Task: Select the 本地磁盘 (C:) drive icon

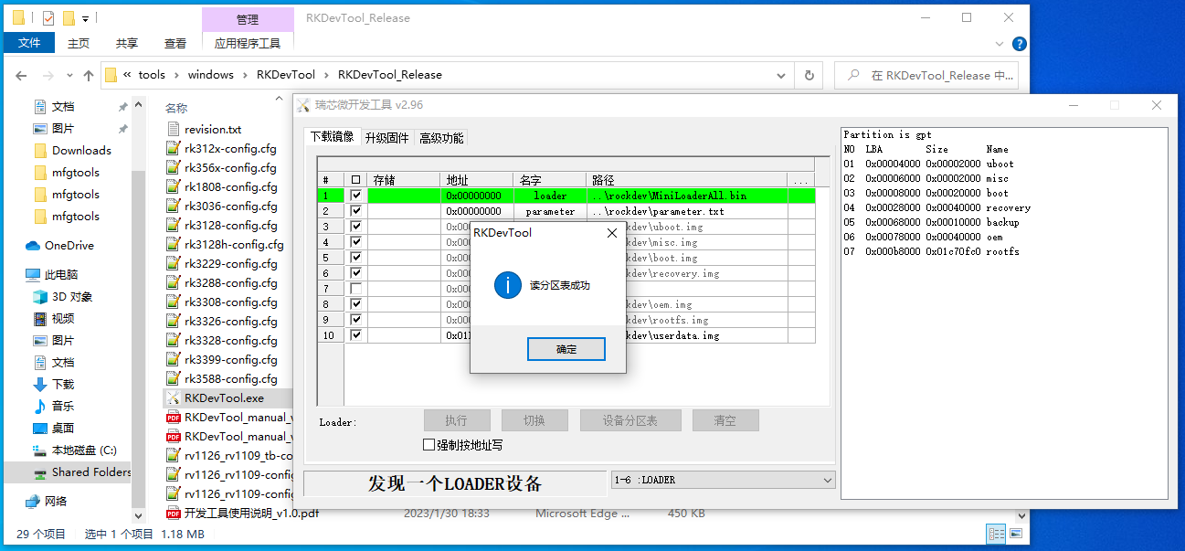Action: tap(40, 450)
